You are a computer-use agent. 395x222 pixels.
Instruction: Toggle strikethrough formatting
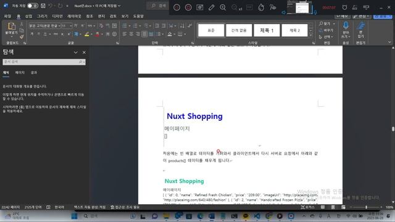click(56, 34)
